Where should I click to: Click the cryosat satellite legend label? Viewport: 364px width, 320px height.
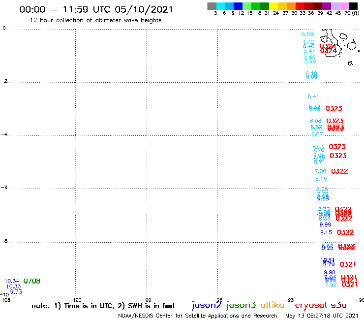coord(311,305)
